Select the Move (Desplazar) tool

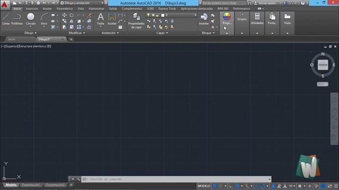point(65,15)
